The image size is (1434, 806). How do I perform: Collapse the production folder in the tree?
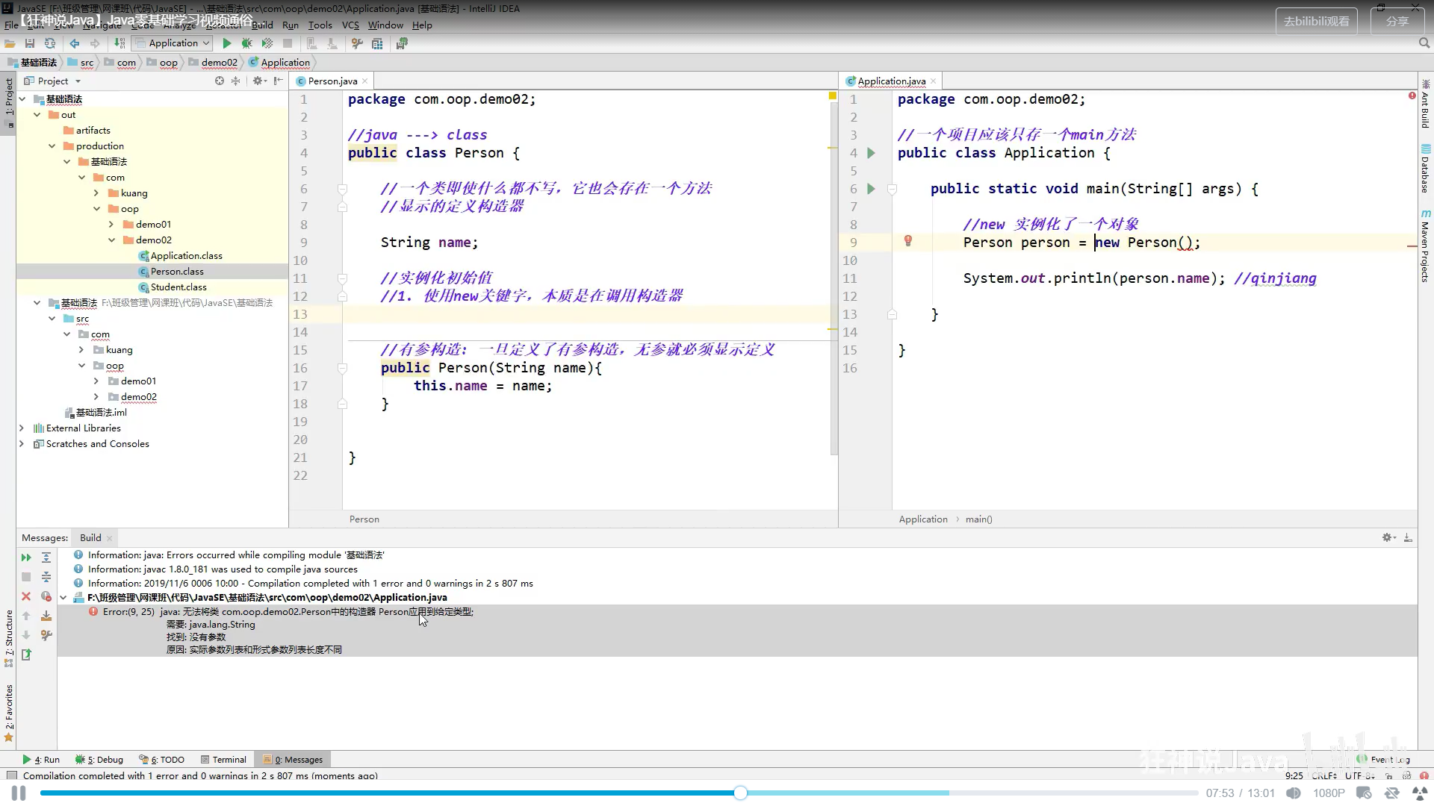point(52,146)
